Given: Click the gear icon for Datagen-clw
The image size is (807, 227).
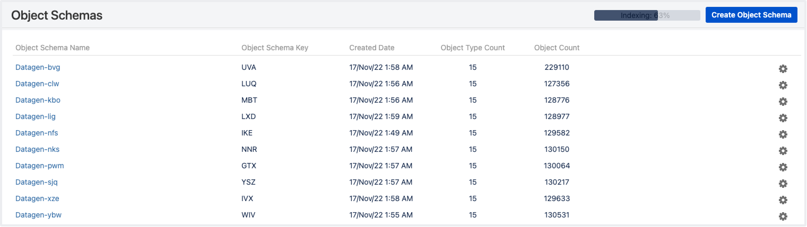Looking at the screenshot, I should [783, 85].
